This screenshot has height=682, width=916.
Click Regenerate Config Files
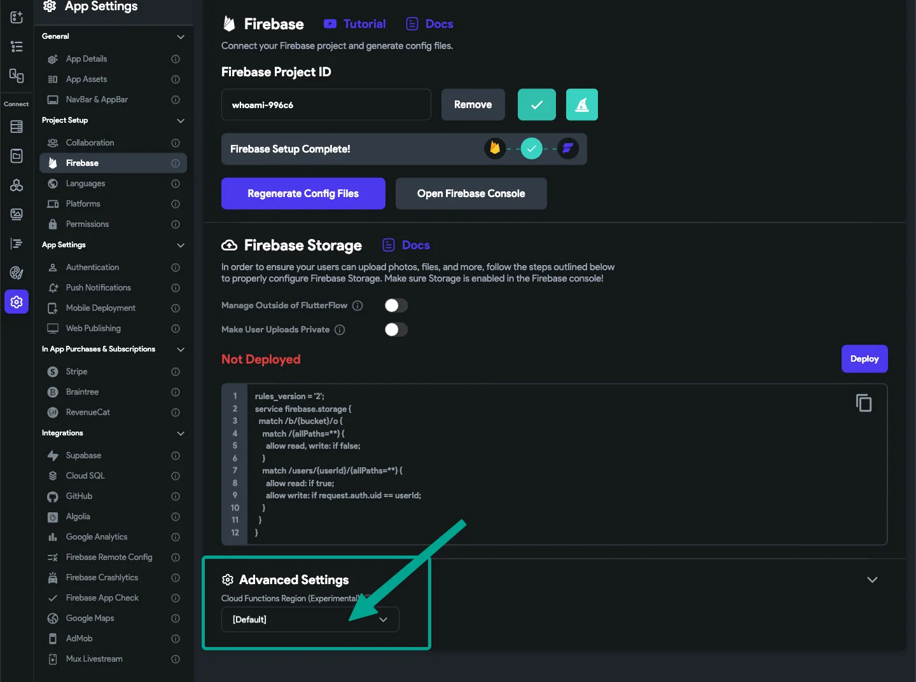pos(303,193)
